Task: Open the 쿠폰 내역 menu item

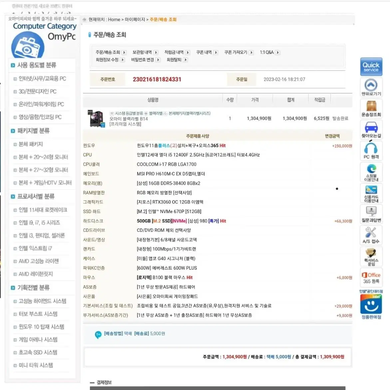Action: (x=207, y=53)
